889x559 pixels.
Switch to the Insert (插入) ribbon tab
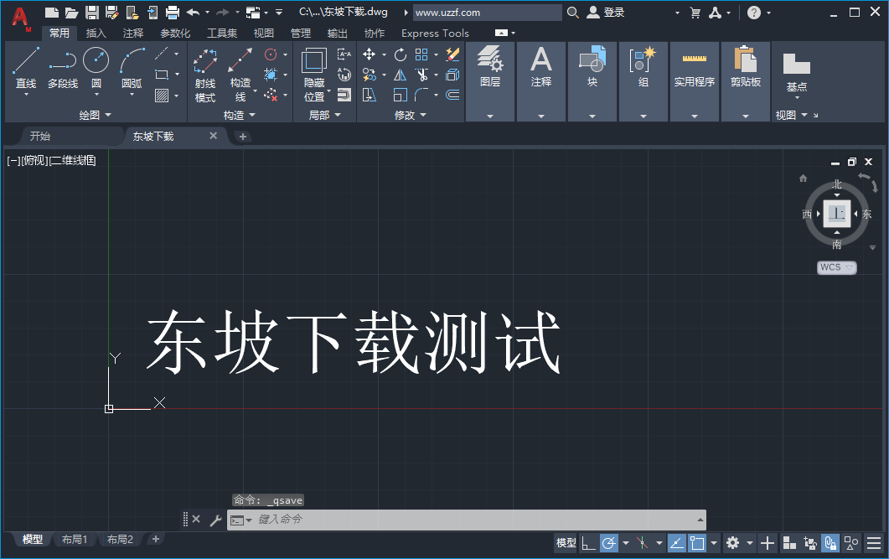point(96,34)
